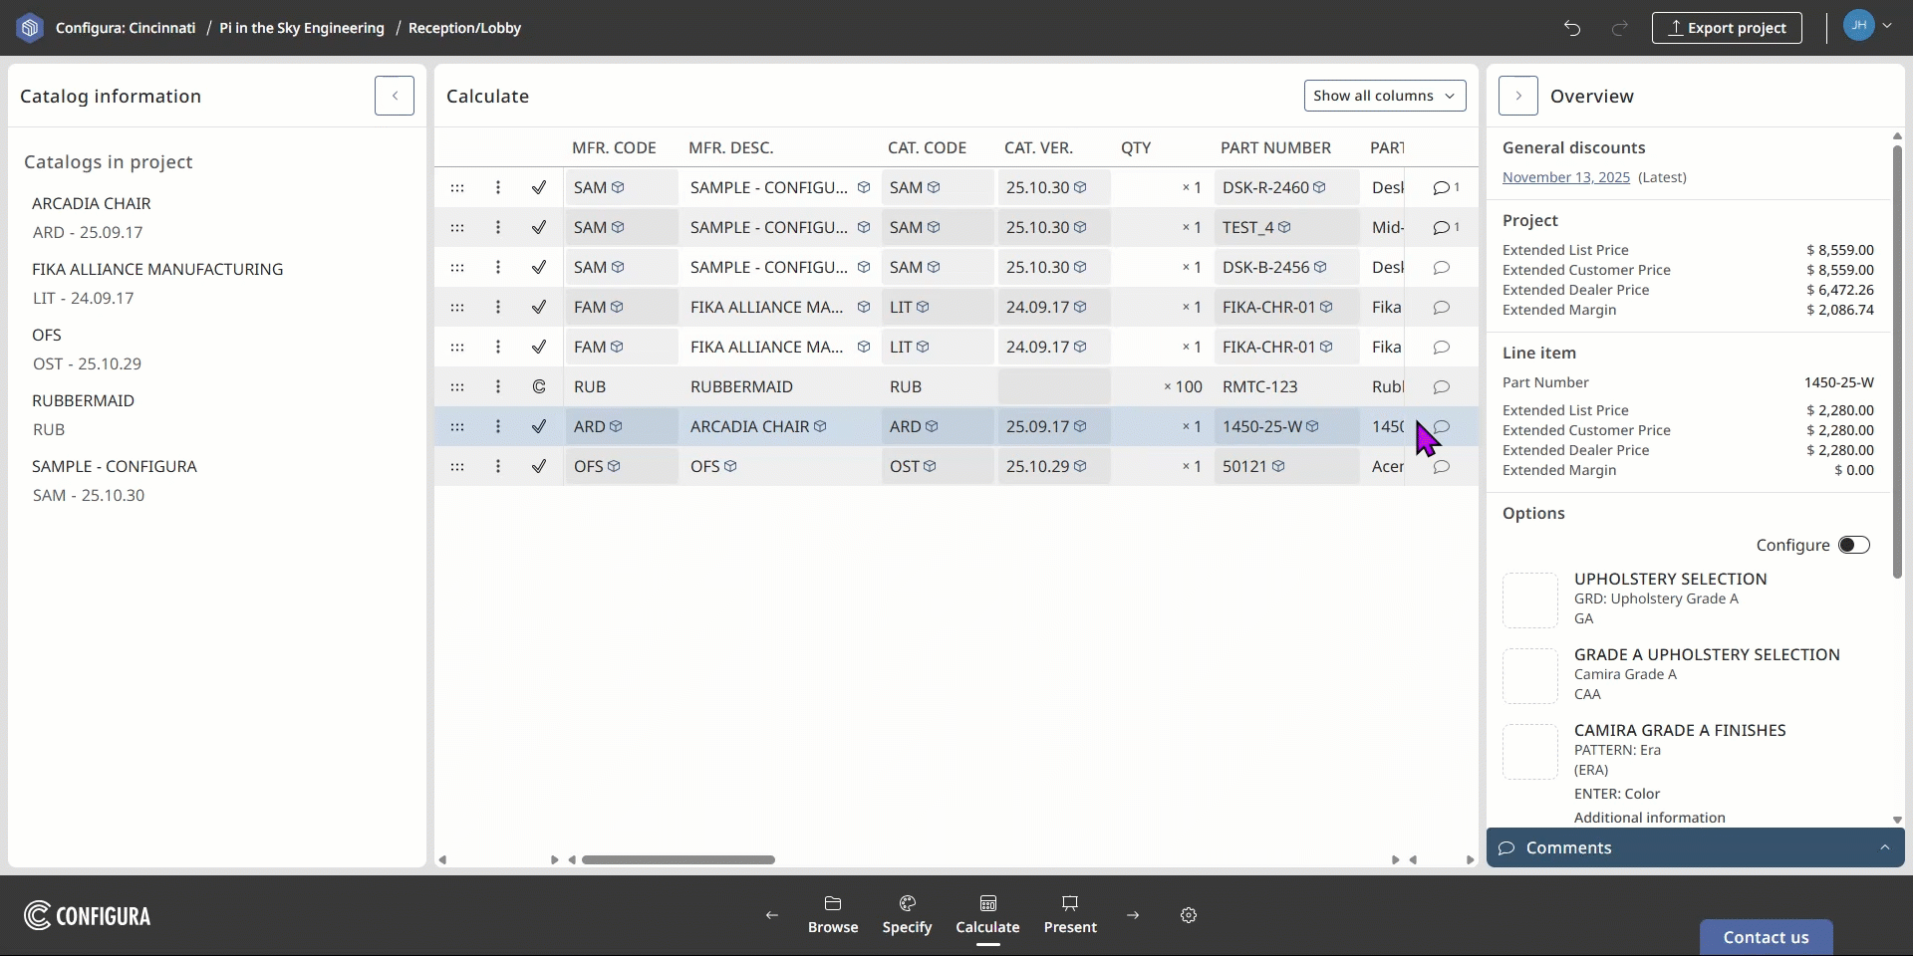Open the three-dot menu for RMTC-123 row

[498, 386]
